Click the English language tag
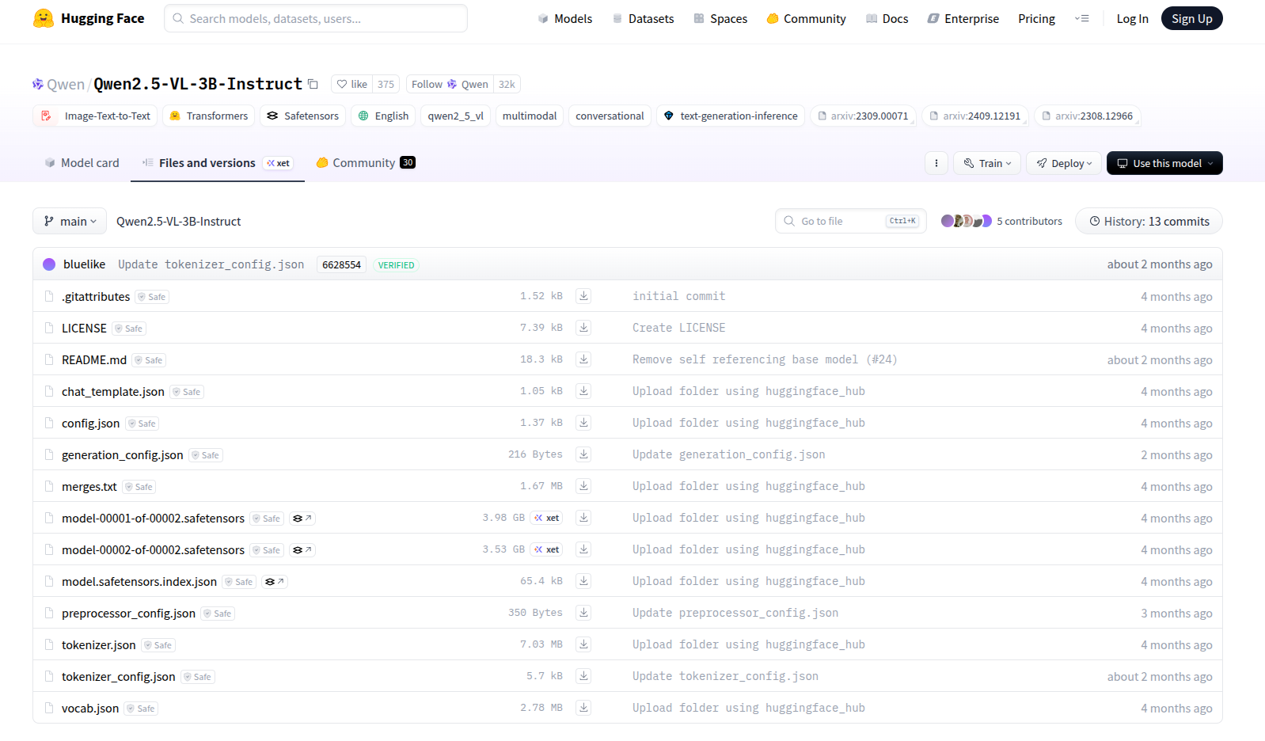 384,116
